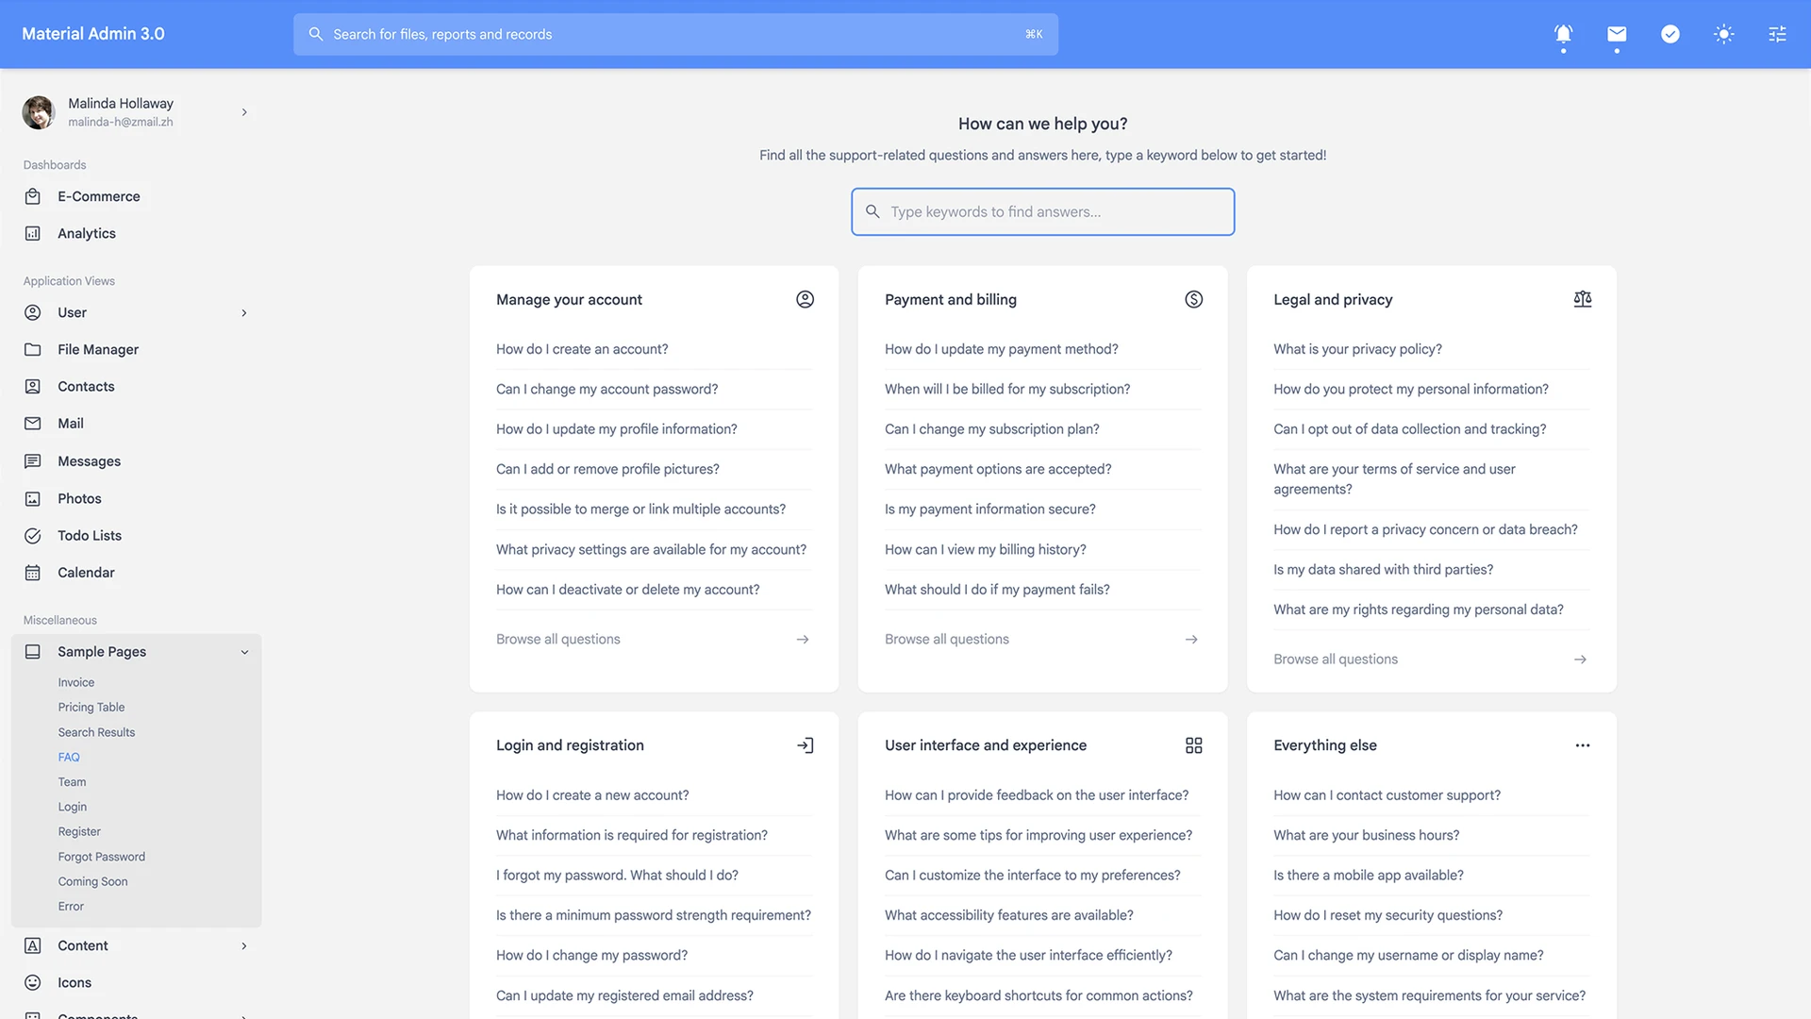Open the Search Results page
The height and width of the screenshot is (1019, 1811).
(96, 732)
